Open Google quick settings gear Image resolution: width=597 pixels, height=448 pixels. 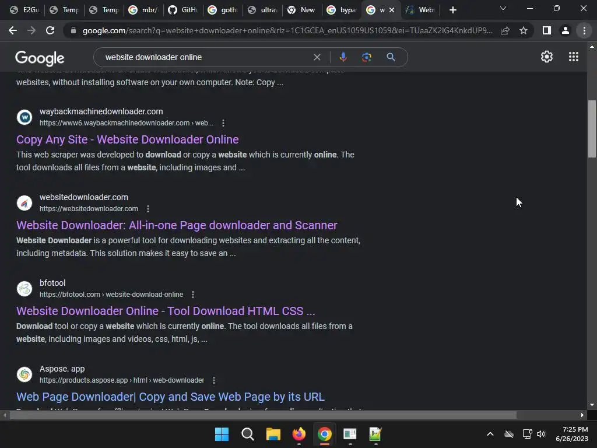click(x=547, y=57)
